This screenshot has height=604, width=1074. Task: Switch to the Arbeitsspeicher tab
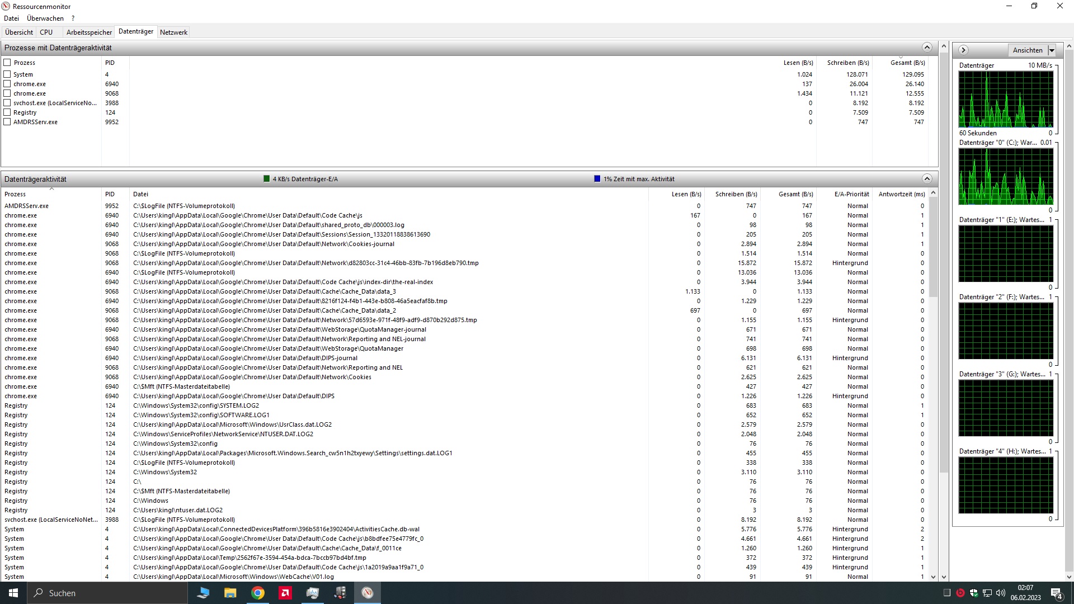(89, 32)
